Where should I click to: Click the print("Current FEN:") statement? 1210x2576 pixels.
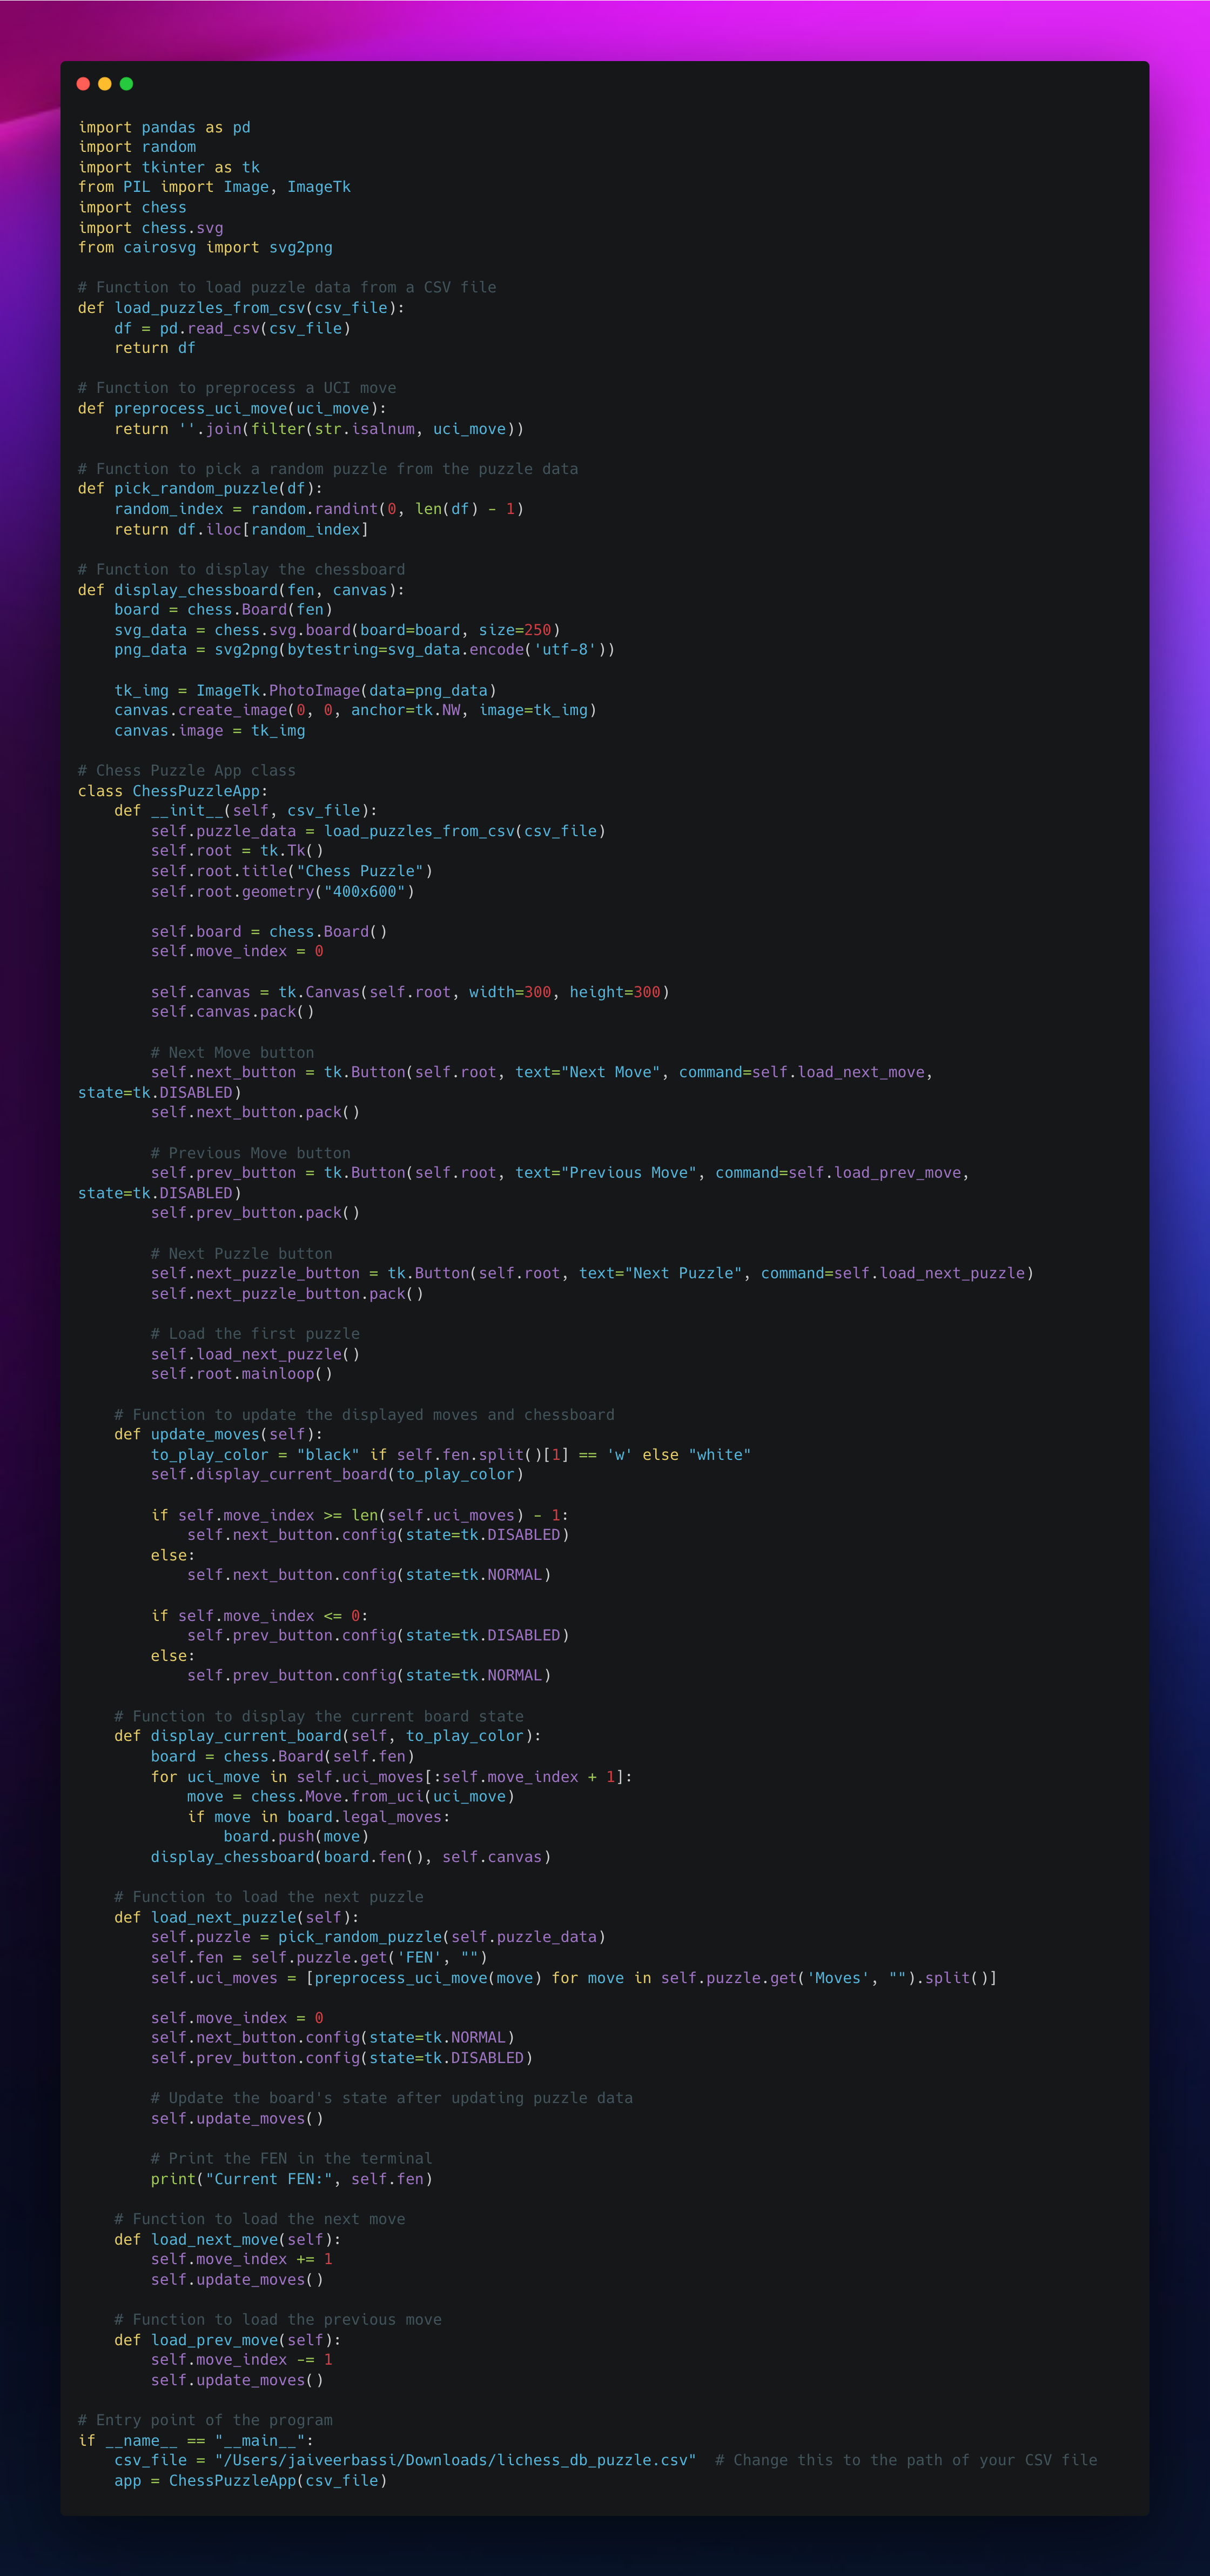point(291,2178)
